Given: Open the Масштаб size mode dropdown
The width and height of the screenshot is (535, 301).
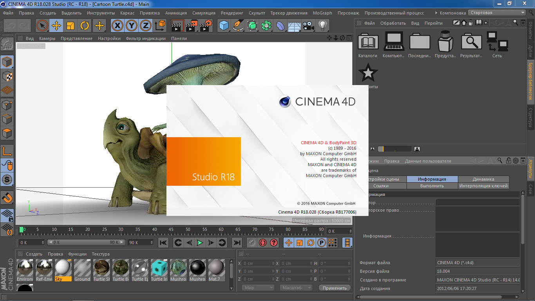Looking at the screenshot, I should (296, 288).
